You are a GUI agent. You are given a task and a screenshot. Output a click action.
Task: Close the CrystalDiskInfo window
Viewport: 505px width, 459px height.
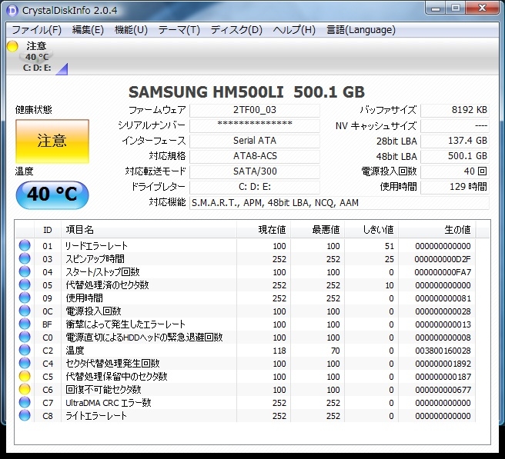tap(482, 8)
